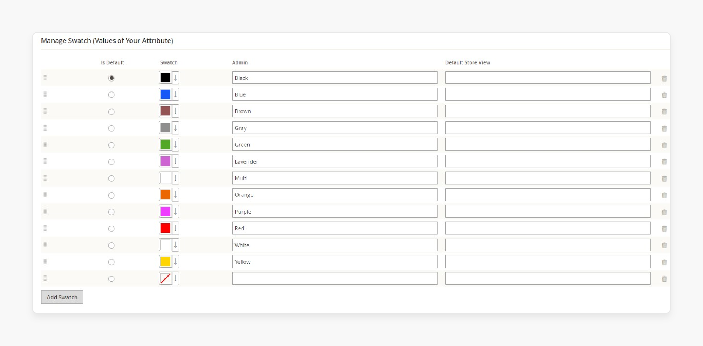
Task: Pick the orange color swatch box
Action: (165, 194)
